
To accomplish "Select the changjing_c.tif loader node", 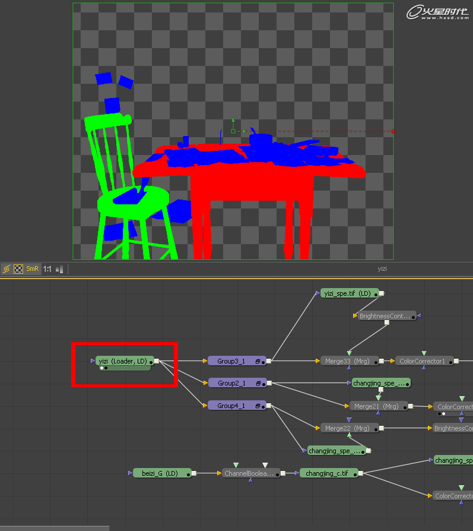I will (x=329, y=473).
